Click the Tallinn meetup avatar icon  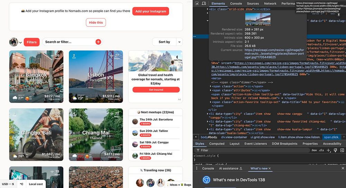pos(135,133)
